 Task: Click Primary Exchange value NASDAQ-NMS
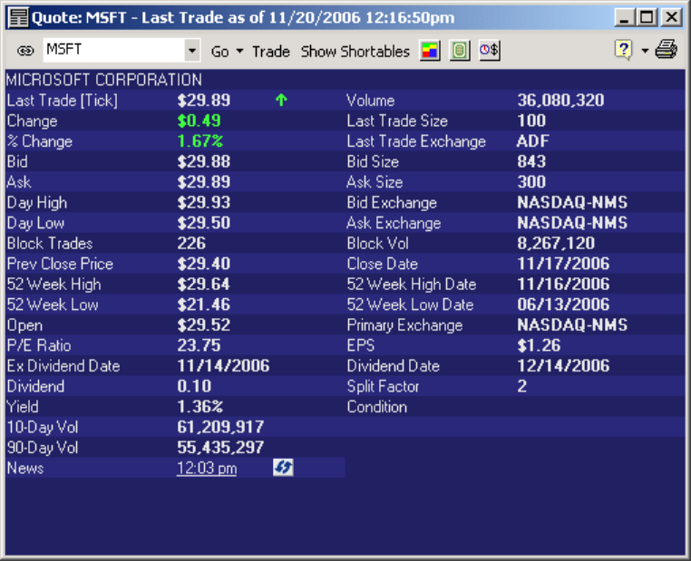(572, 325)
